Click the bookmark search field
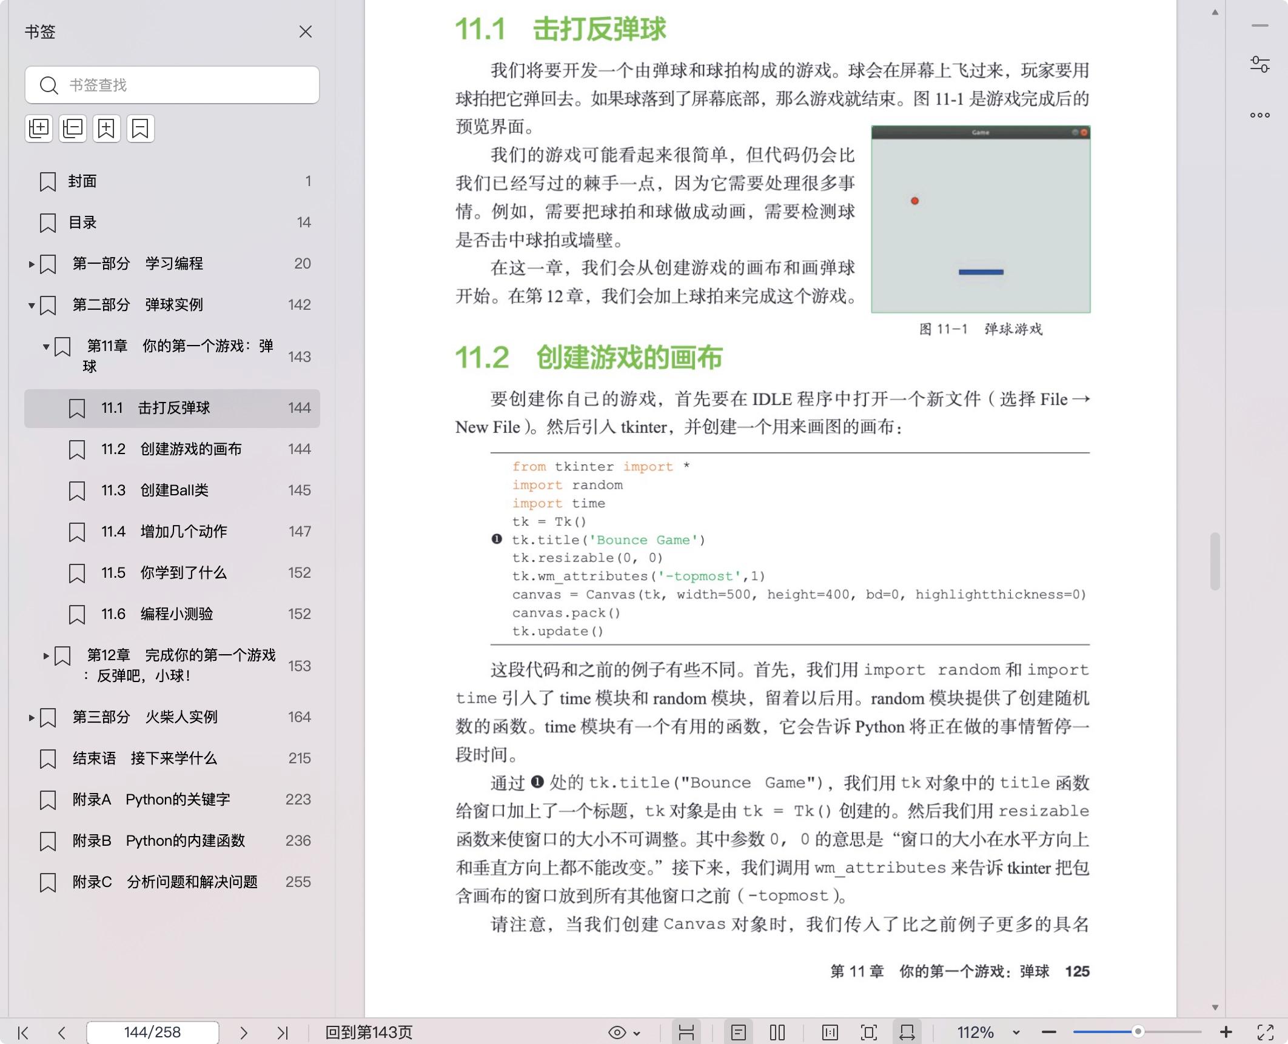The image size is (1288, 1044). [172, 85]
